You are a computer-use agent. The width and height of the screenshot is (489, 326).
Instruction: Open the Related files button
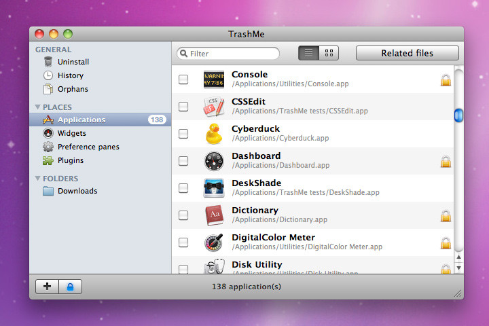coord(407,53)
